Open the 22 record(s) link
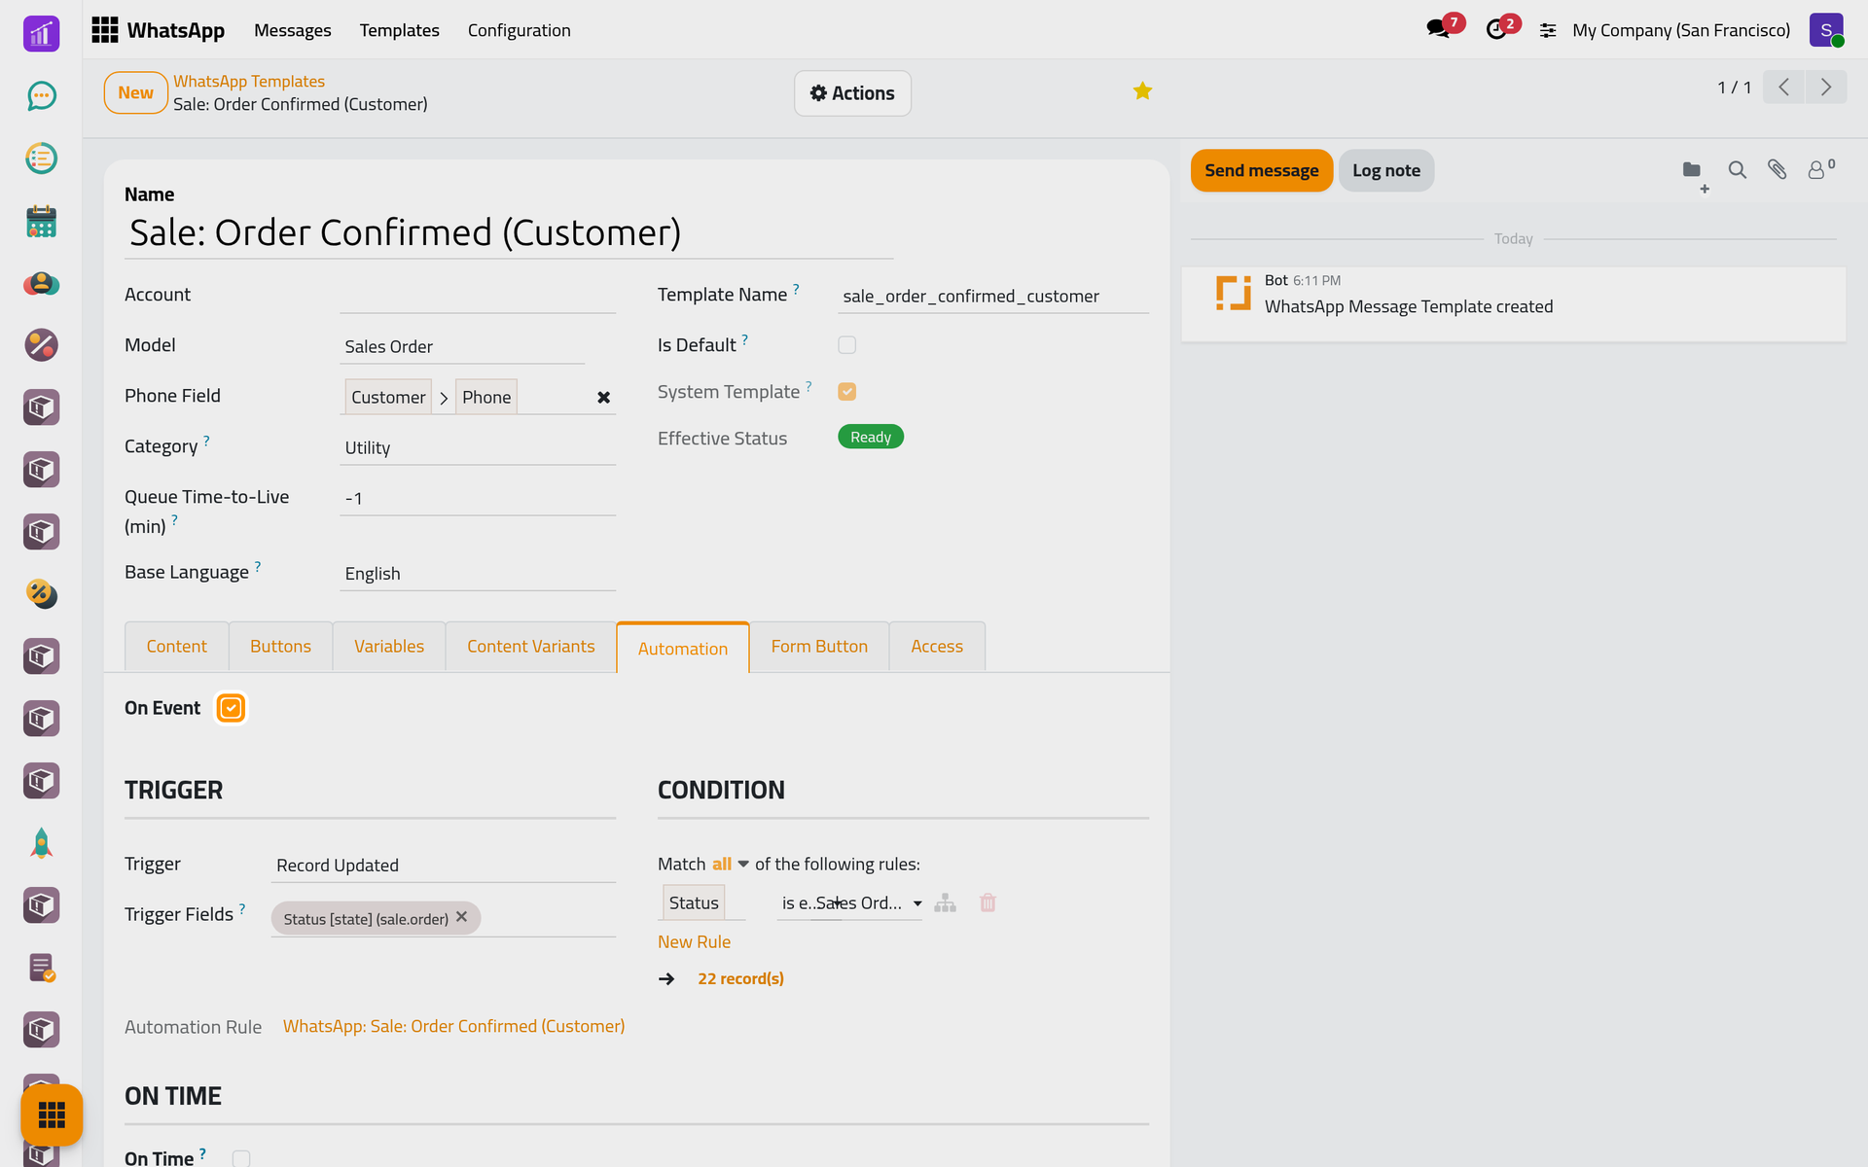The height and width of the screenshot is (1167, 1868). click(x=740, y=978)
